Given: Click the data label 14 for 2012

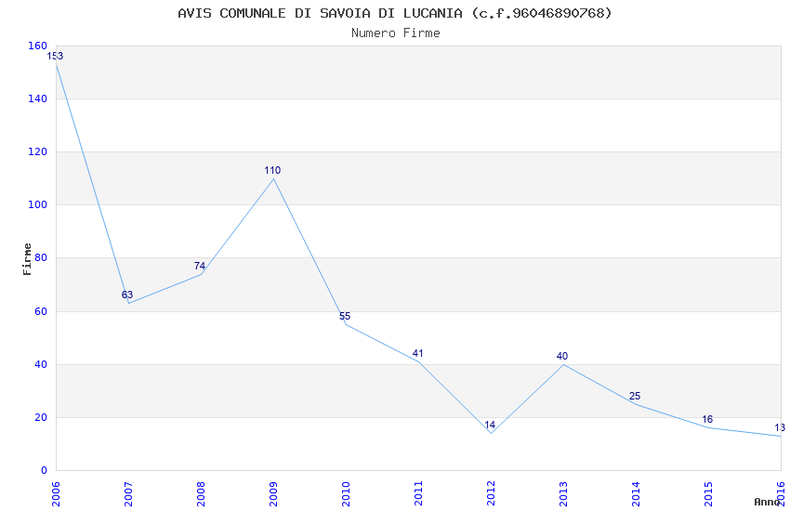Looking at the screenshot, I should 490,425.
